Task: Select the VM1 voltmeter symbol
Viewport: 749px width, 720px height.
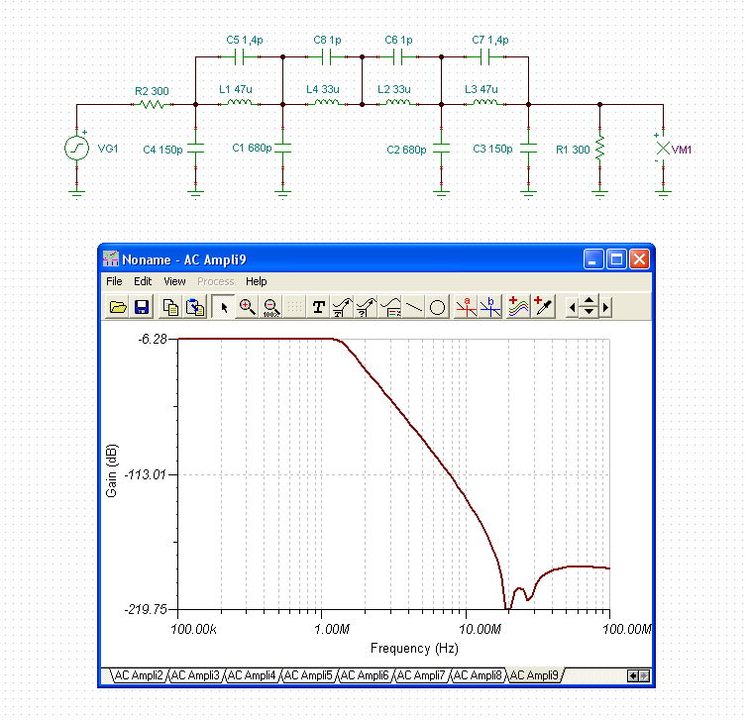Action: (x=663, y=149)
